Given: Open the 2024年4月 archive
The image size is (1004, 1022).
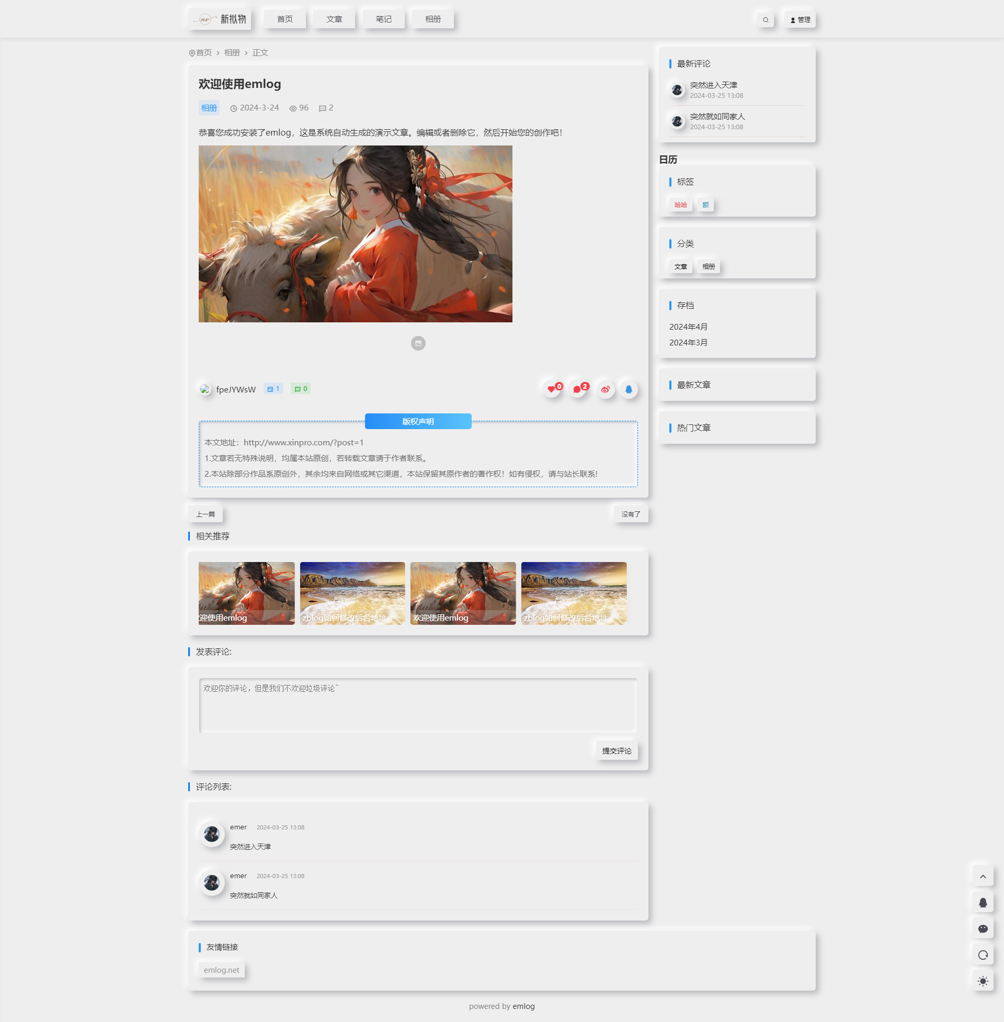Looking at the screenshot, I should pyautogui.click(x=688, y=327).
